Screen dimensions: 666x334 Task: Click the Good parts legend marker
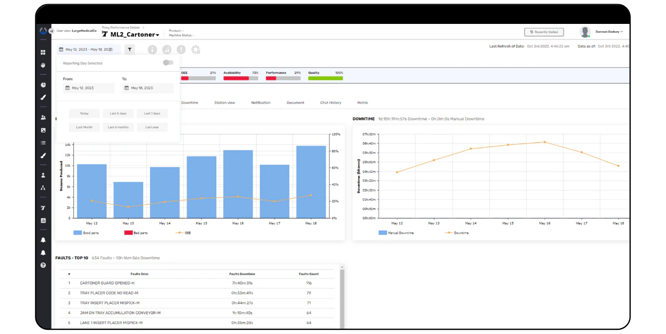coord(76,233)
